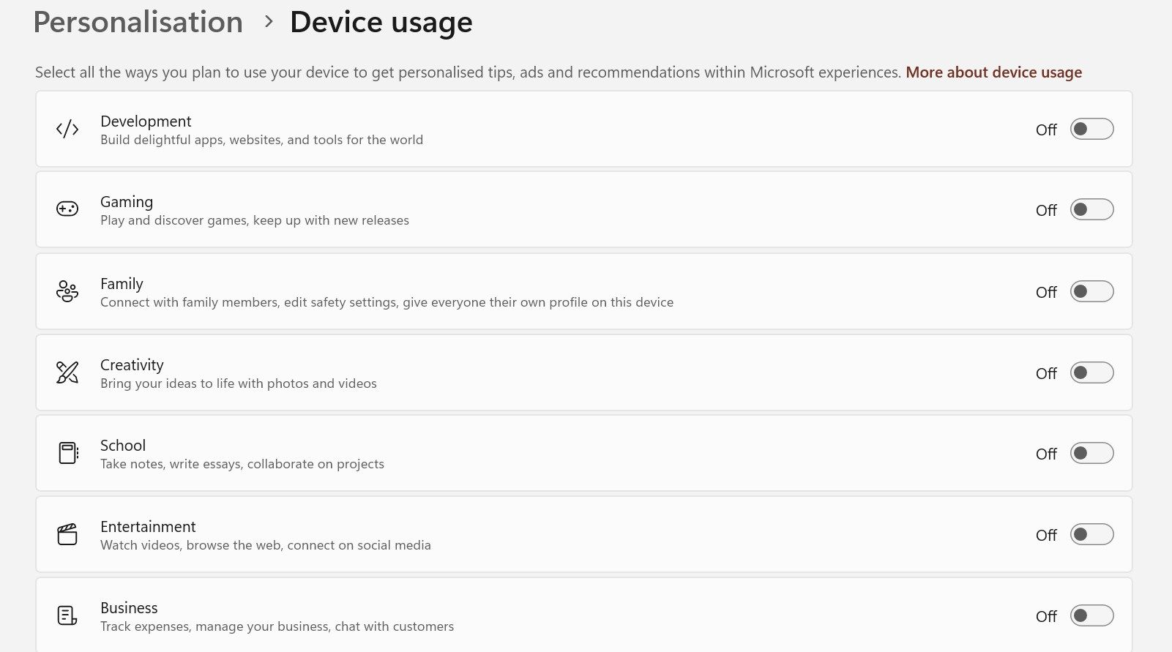Click the Entertainment clapperboard icon

point(67,534)
